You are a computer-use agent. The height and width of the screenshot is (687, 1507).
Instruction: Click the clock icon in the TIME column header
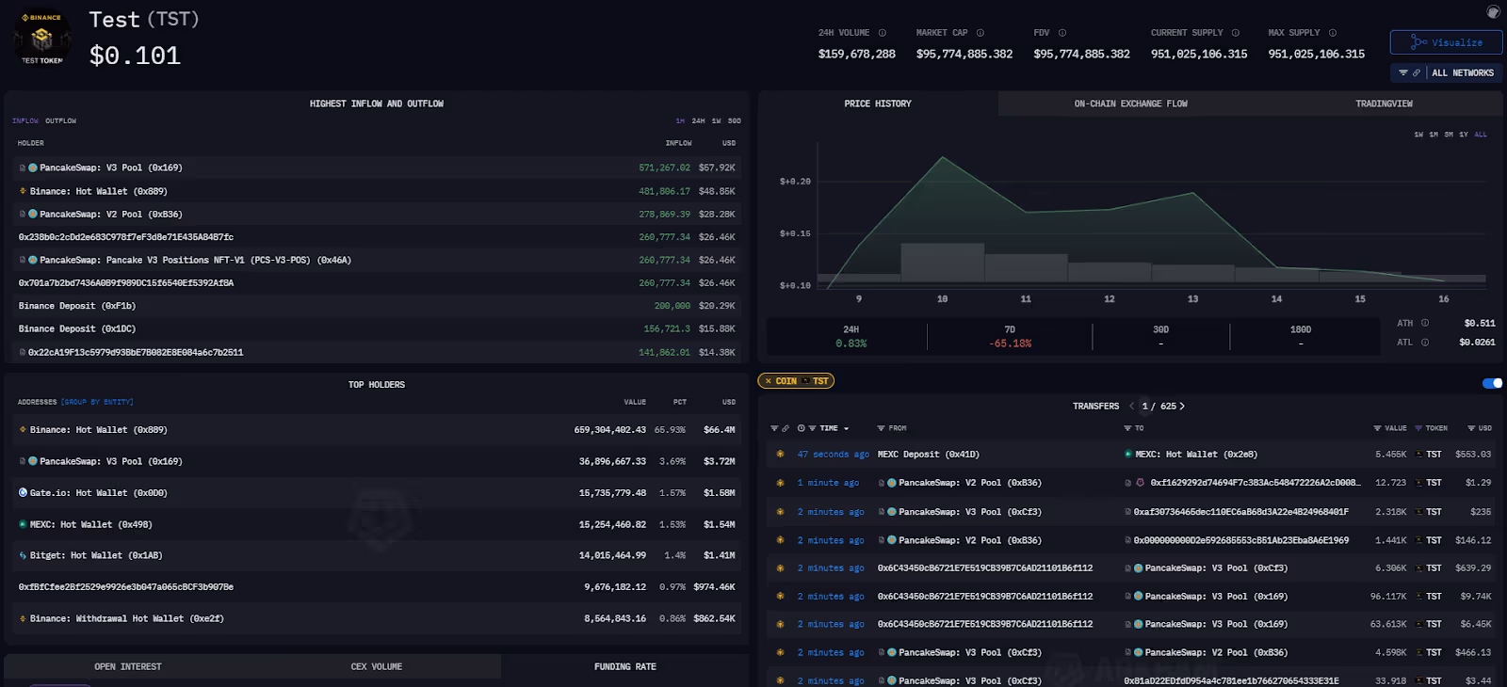802,428
